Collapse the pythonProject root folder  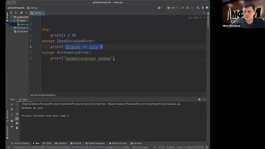[x=11, y=17]
